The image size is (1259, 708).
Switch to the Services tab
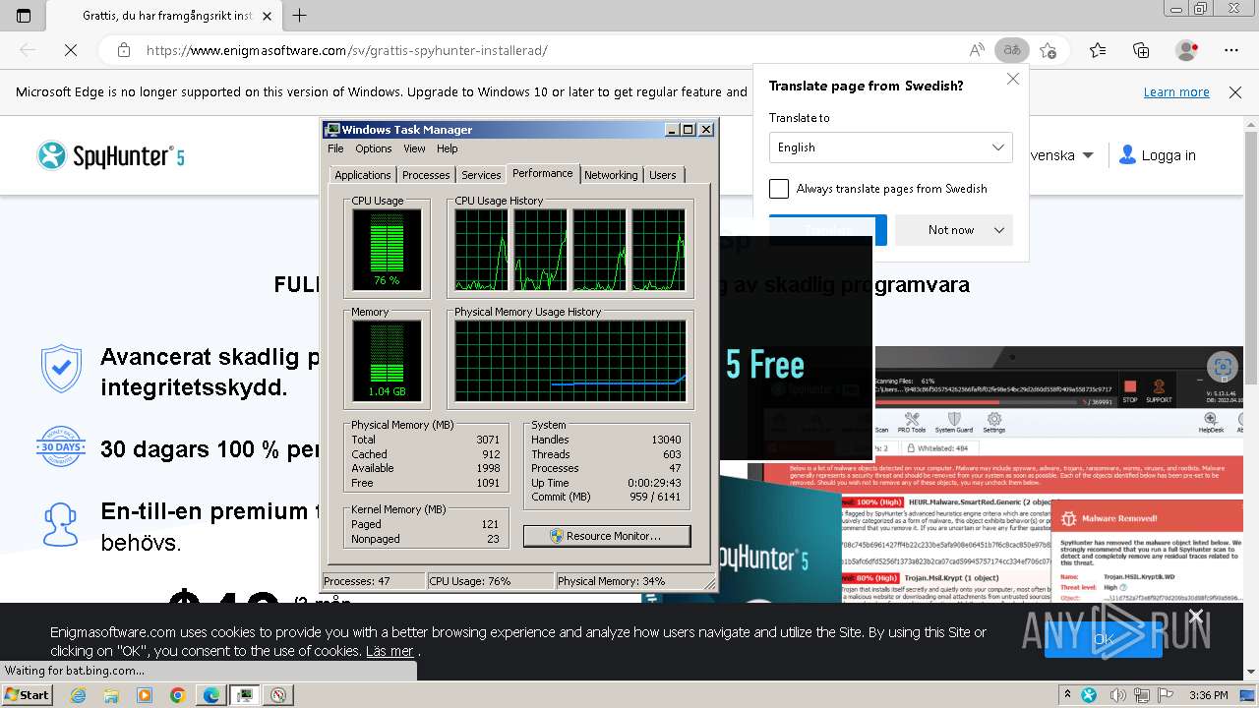coord(481,175)
